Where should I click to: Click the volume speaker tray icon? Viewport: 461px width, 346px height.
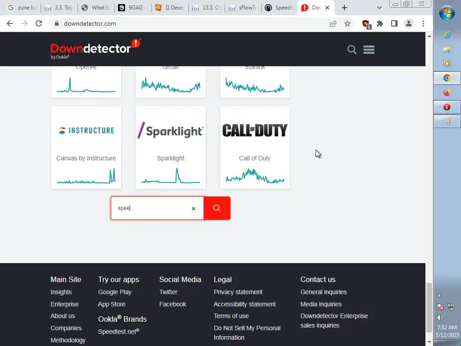click(x=440, y=318)
